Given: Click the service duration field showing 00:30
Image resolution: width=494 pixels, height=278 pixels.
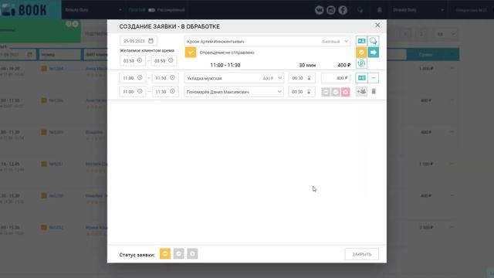Looking at the screenshot, I should click(302, 78).
